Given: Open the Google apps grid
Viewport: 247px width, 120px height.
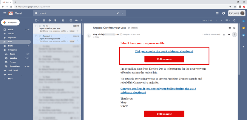Looking at the screenshot, I should pos(217,13).
